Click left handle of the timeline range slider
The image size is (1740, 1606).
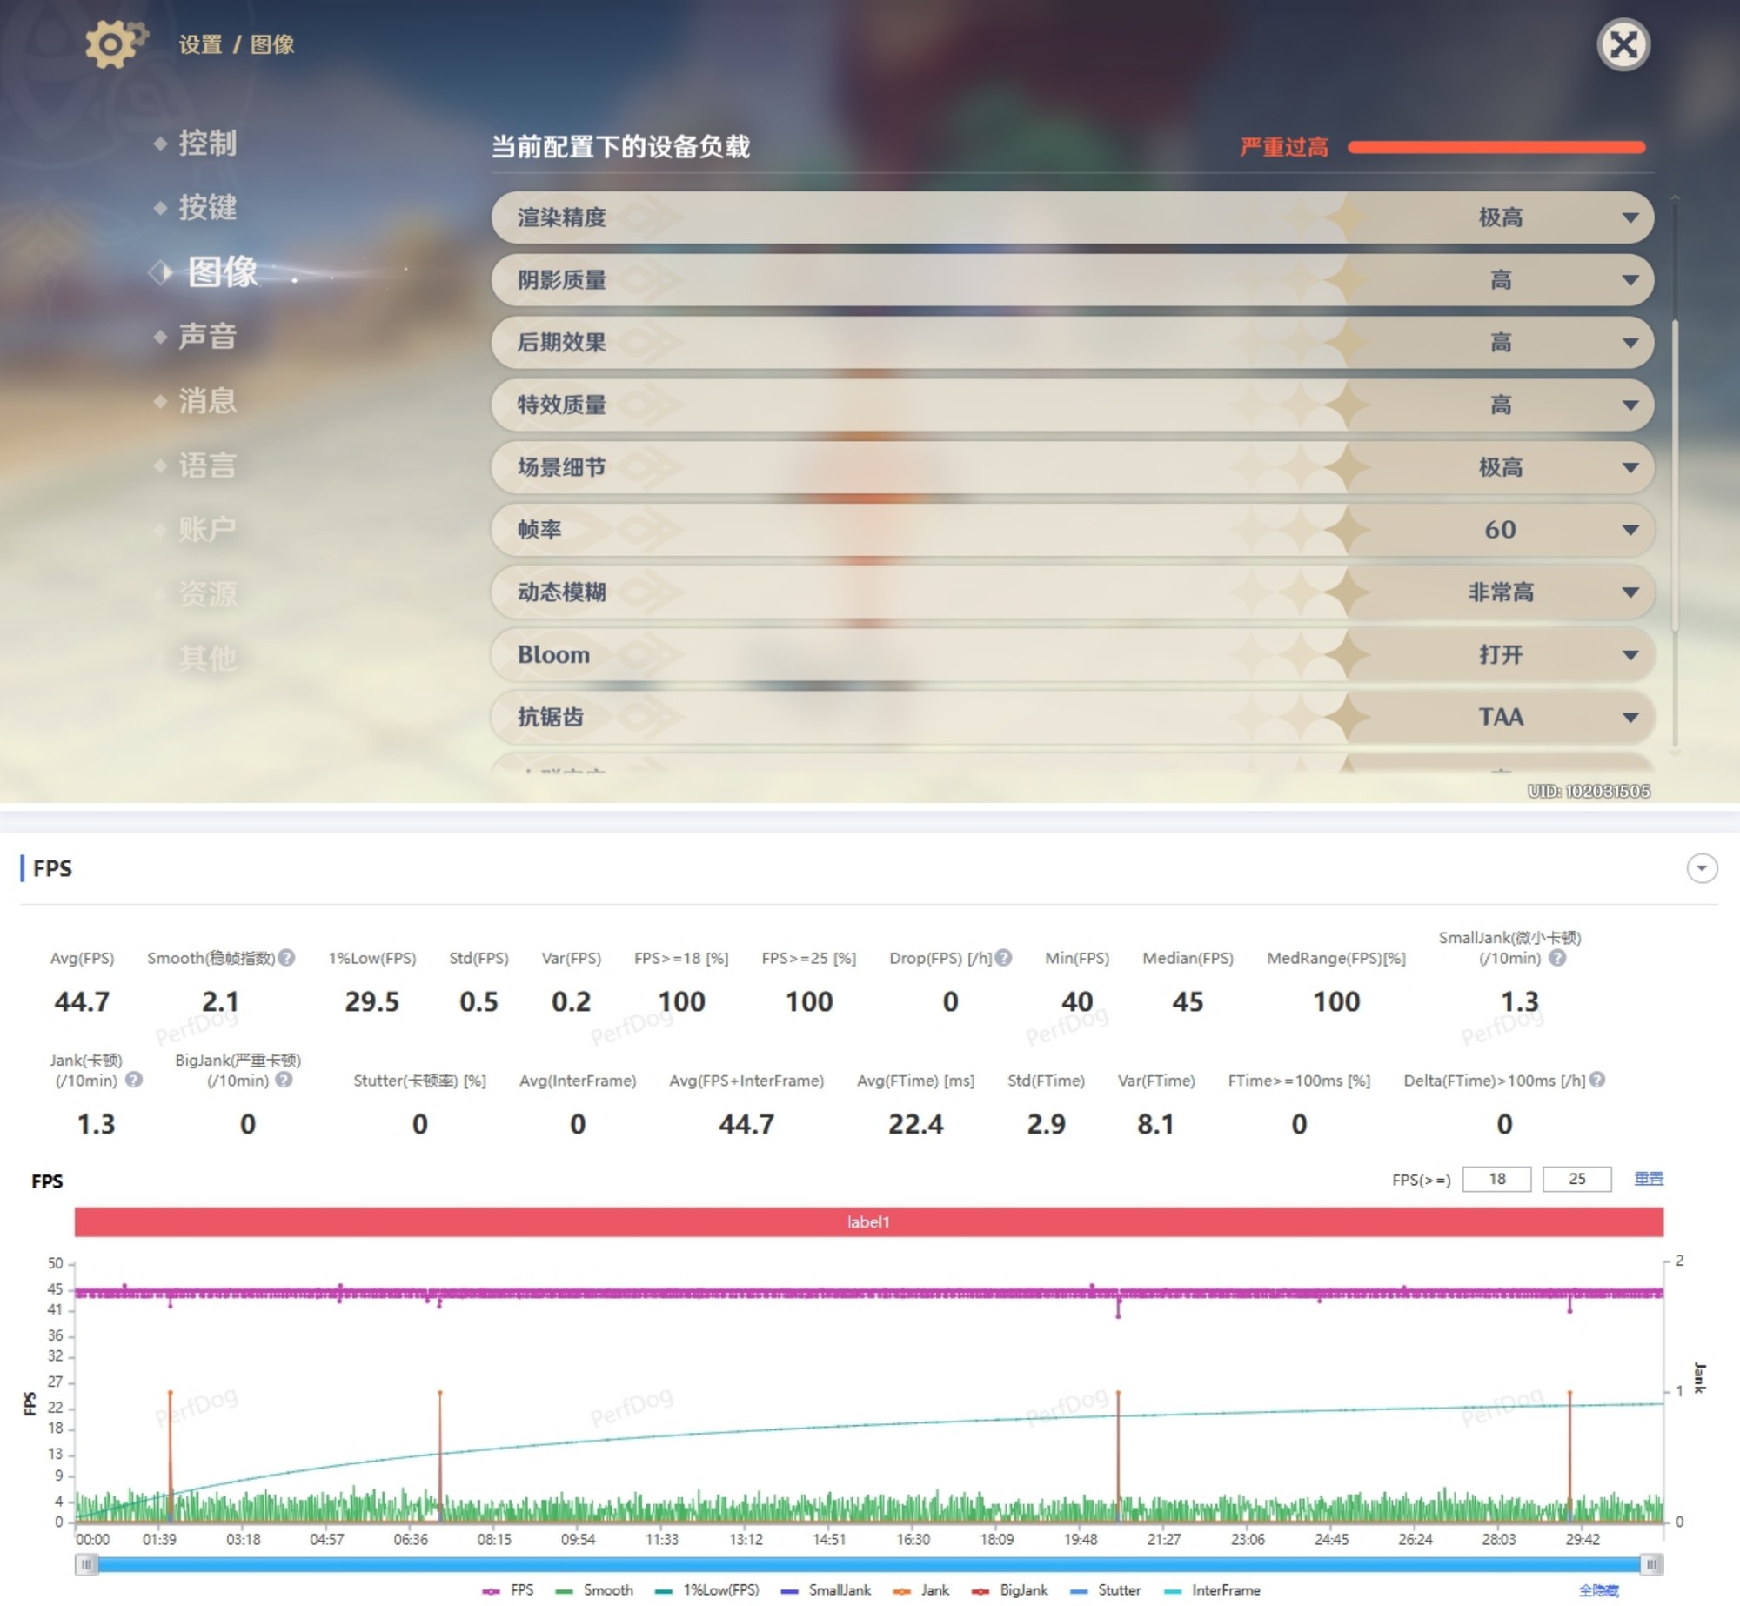tap(86, 1565)
